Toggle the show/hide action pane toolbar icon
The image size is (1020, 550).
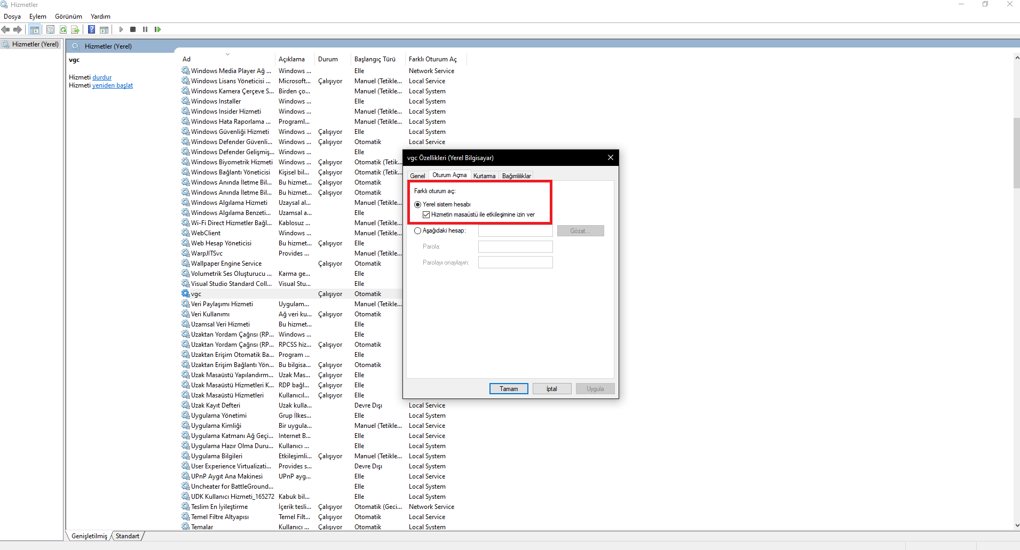tap(104, 29)
